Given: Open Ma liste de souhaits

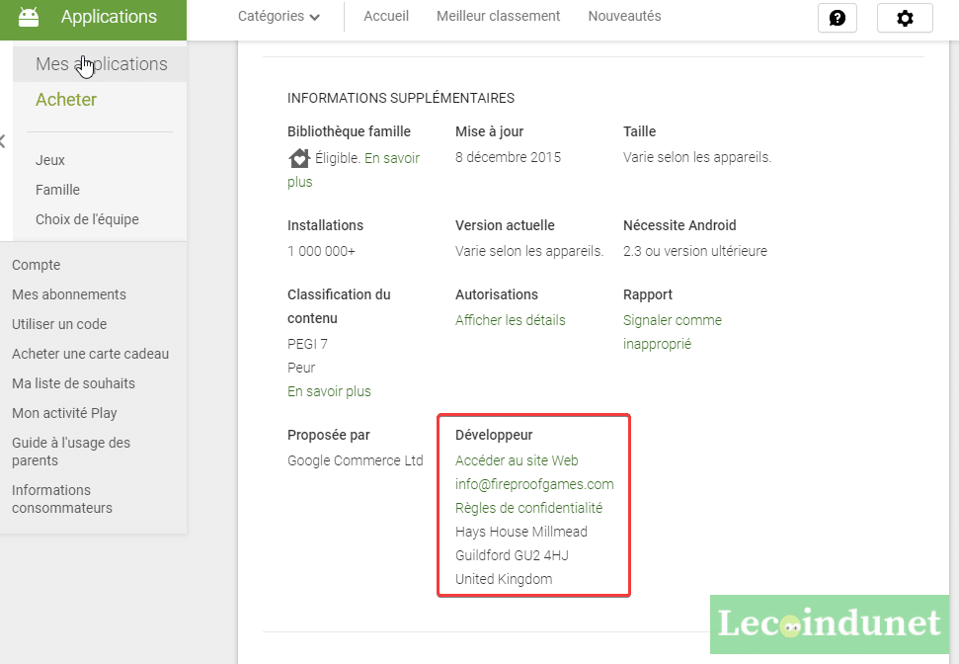Looking at the screenshot, I should [x=73, y=383].
